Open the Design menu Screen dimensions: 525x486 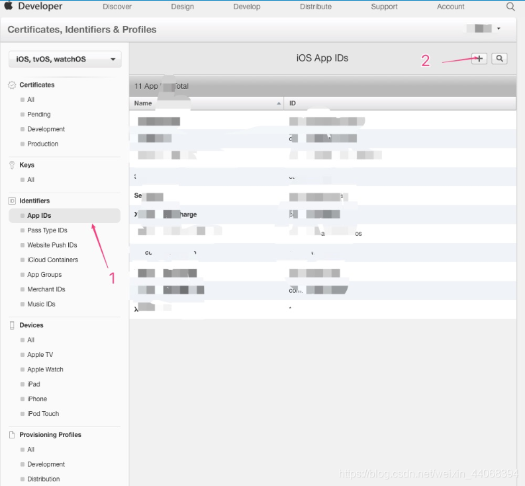(x=183, y=7)
